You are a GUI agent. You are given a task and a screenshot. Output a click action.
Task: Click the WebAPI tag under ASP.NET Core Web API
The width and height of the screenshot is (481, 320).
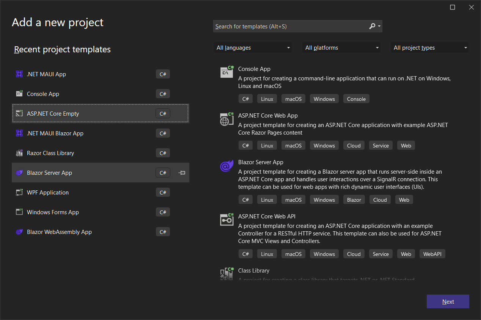432,254
